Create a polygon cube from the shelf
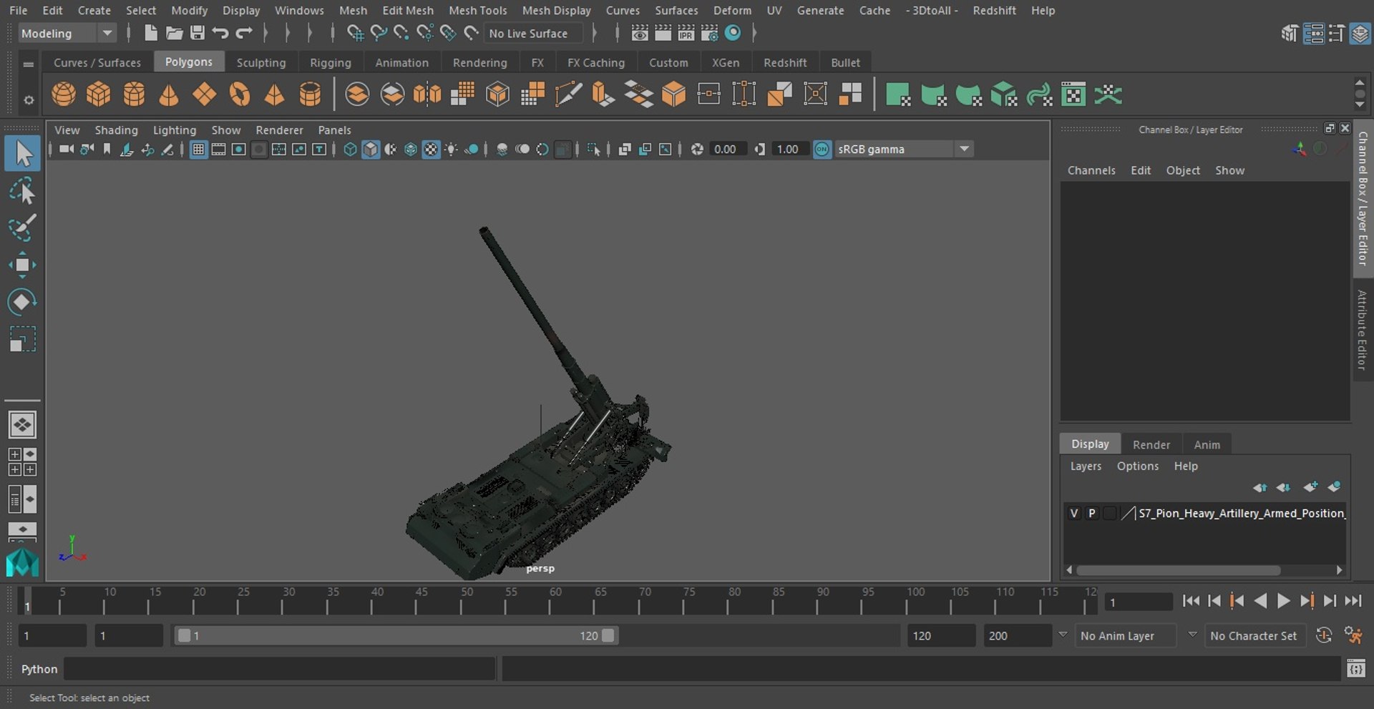Image resolution: width=1374 pixels, height=709 pixels. (99, 94)
